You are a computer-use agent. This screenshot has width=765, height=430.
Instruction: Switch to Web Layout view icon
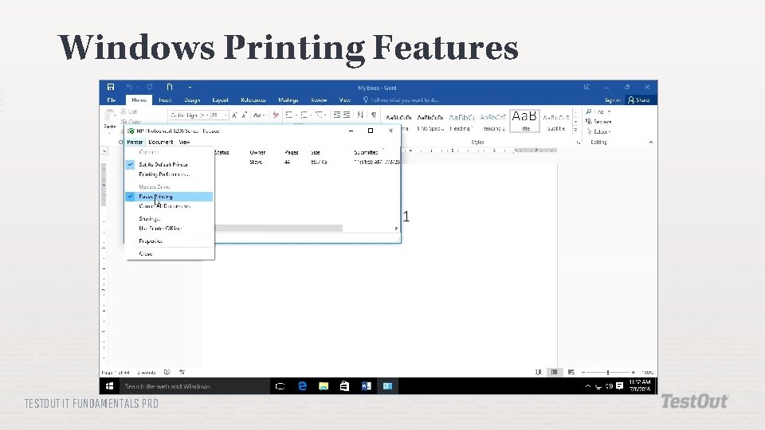point(571,373)
